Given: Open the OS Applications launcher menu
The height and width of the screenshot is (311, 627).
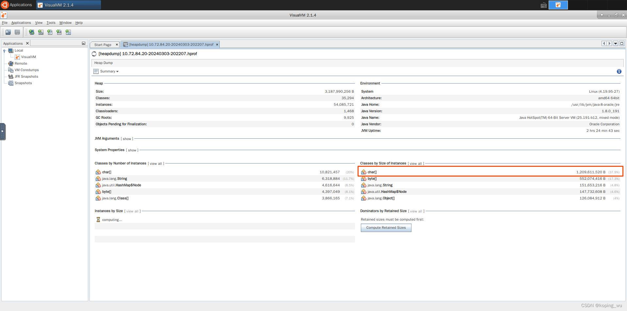Looking at the screenshot, I should pyautogui.click(x=17, y=5).
